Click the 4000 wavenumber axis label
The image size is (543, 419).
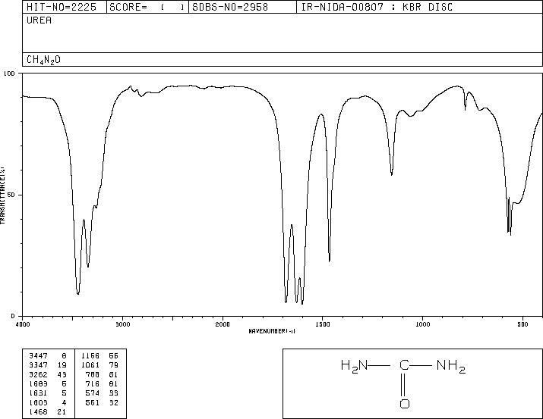point(23,324)
